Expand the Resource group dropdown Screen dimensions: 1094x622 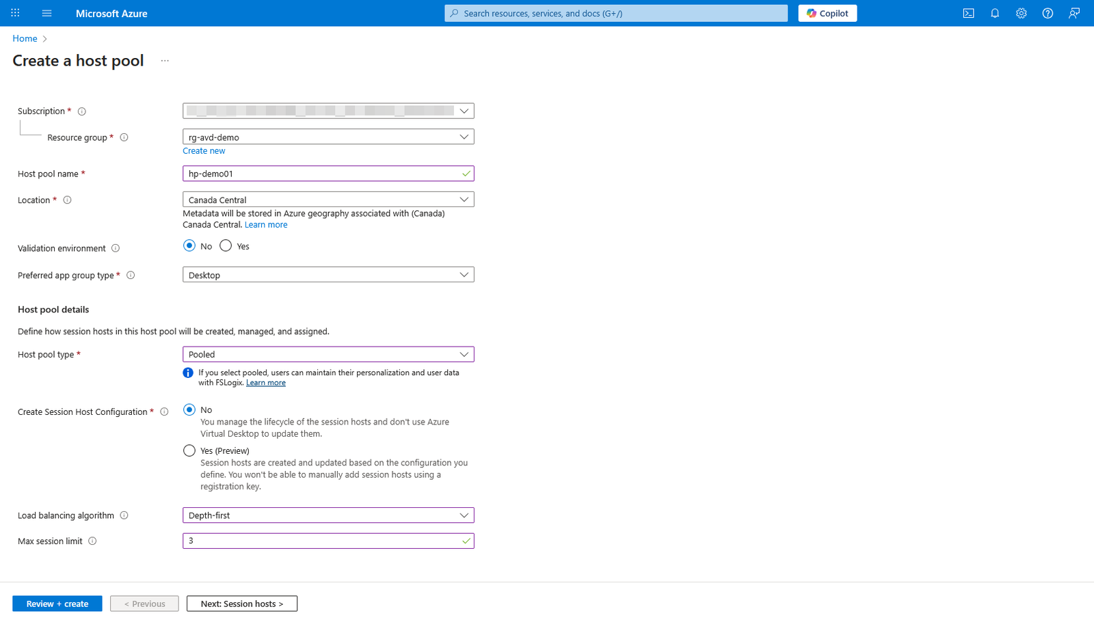click(328, 137)
